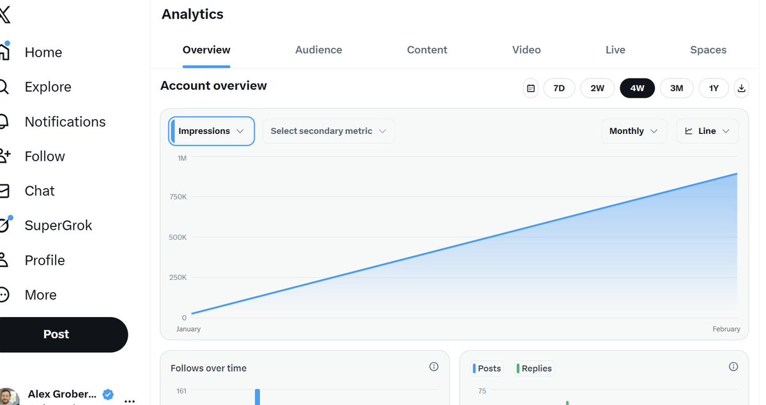Click the February axis label
766x405 pixels.
coord(726,329)
